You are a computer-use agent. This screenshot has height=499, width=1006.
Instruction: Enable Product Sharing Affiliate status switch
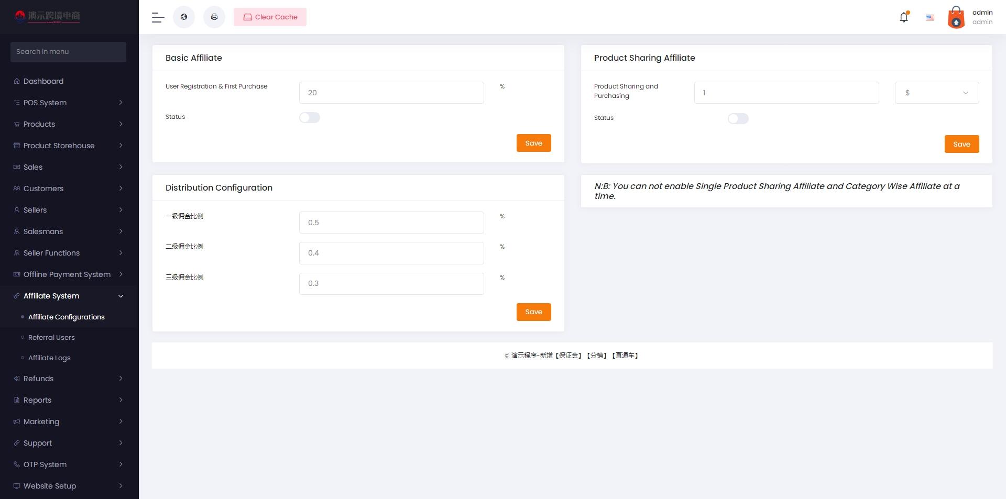738,119
